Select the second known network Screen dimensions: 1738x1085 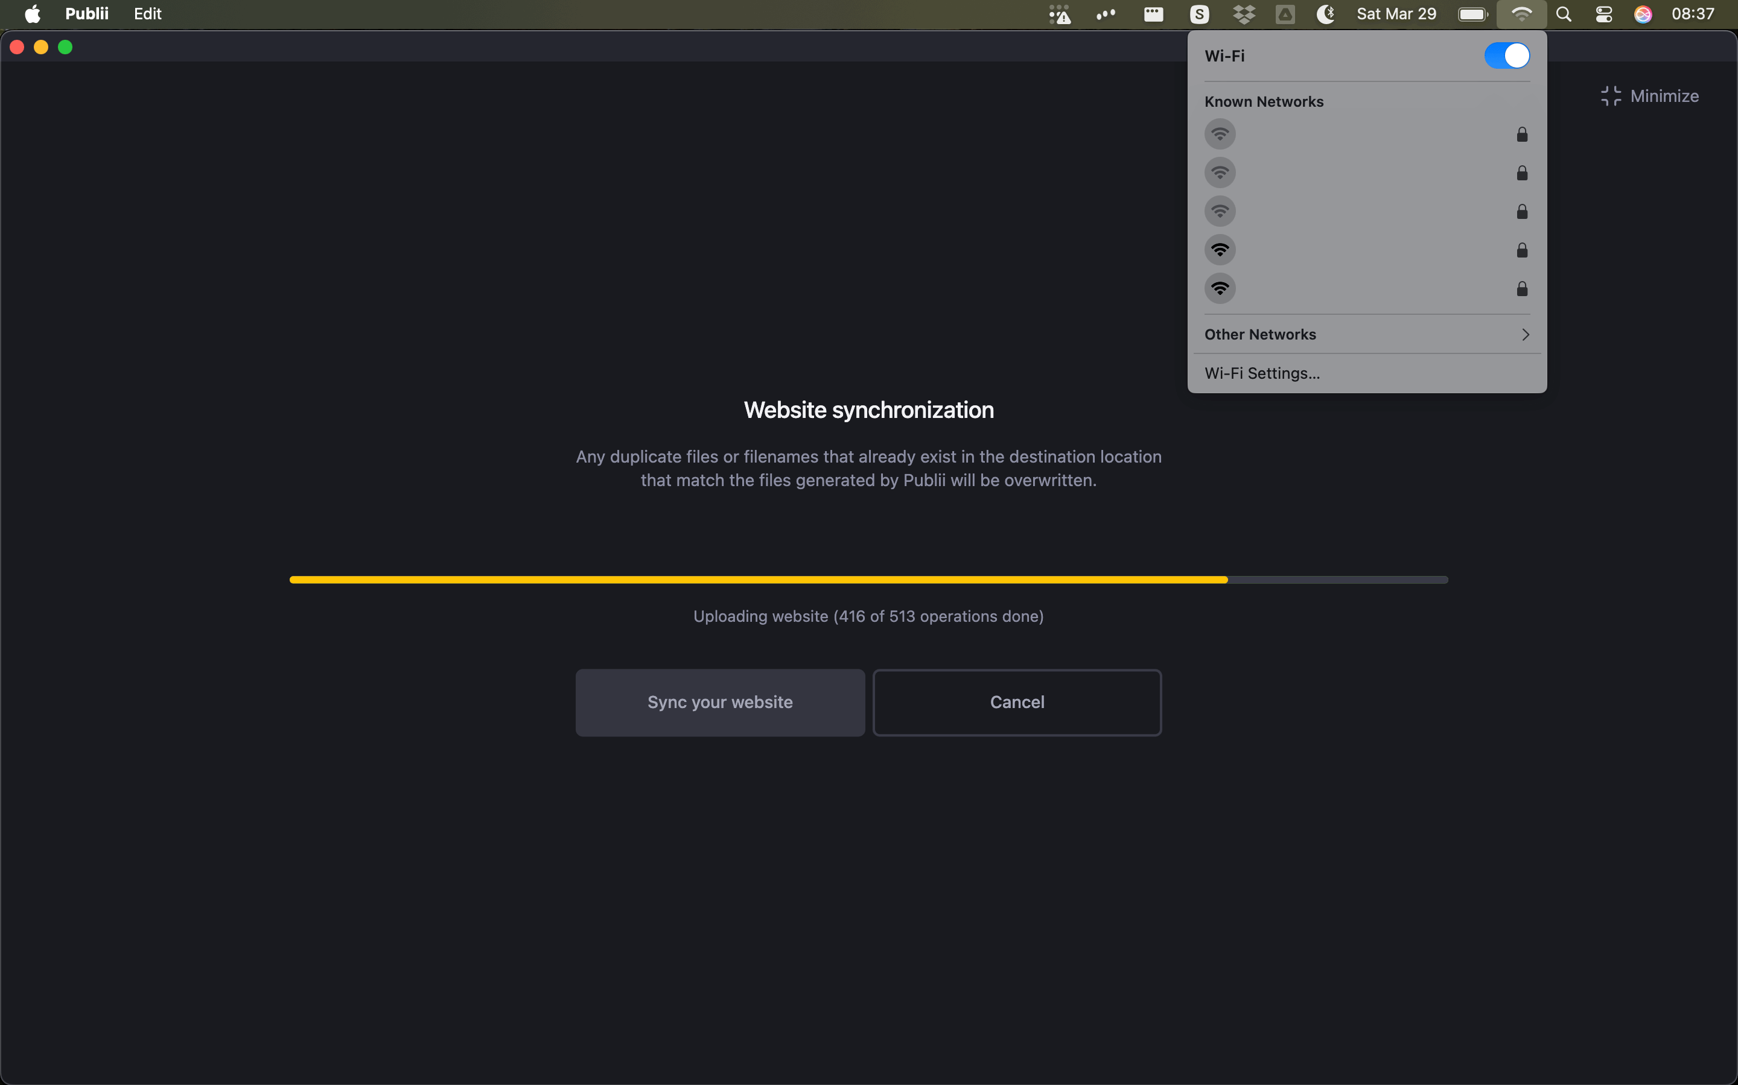coord(1367,173)
